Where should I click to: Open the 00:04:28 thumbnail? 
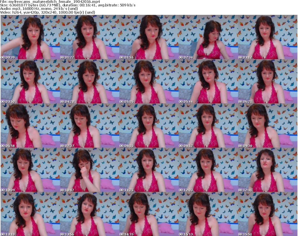coord(90,81)
